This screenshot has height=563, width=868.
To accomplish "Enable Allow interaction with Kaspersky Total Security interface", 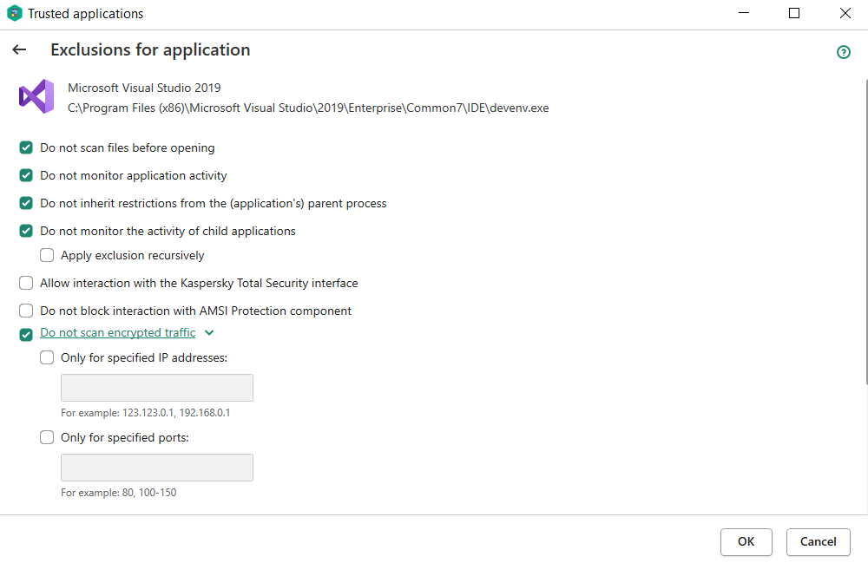I will pos(26,284).
